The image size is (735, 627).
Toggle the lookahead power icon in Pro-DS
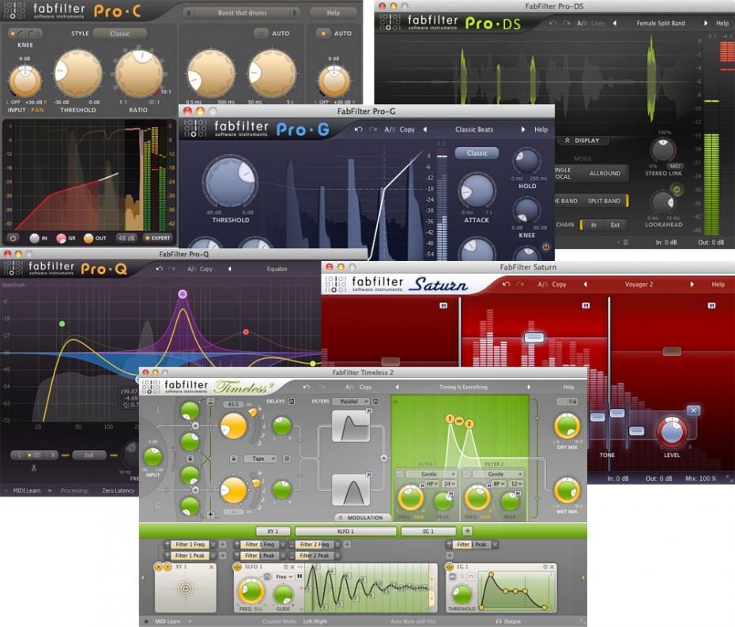[x=677, y=189]
